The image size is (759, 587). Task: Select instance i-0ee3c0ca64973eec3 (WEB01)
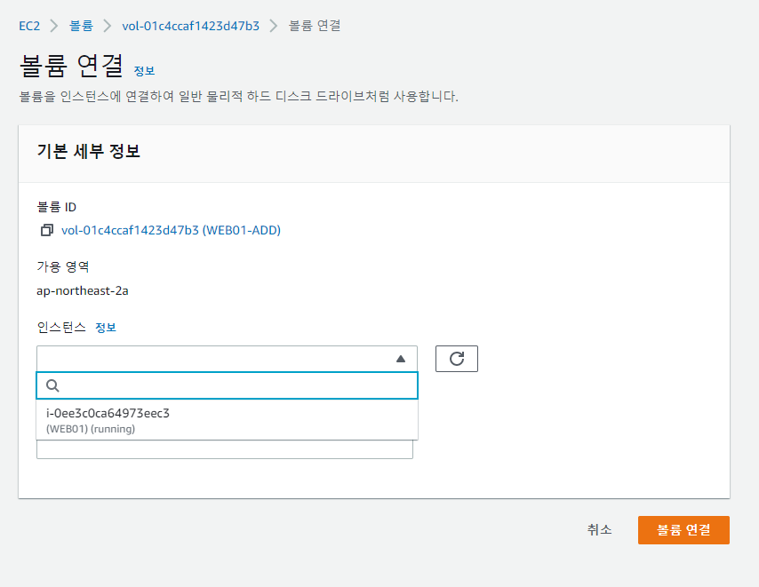click(x=227, y=420)
